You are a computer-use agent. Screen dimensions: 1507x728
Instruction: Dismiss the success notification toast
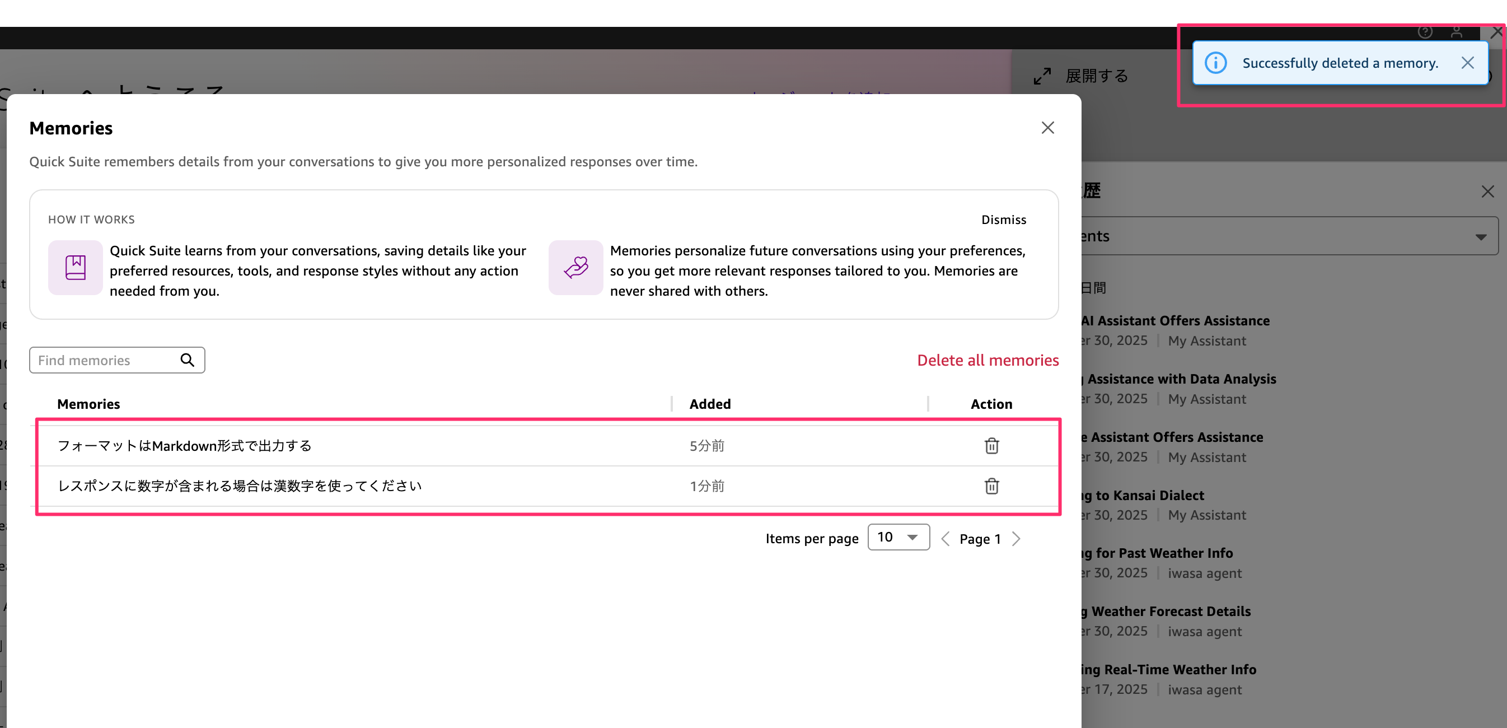click(1467, 63)
